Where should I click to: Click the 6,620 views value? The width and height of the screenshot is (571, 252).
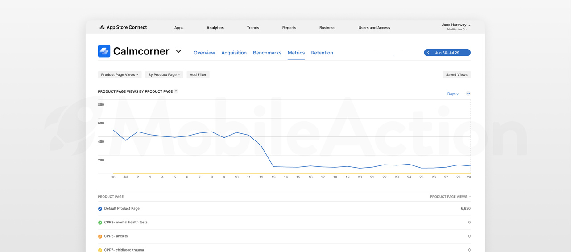[466, 209]
